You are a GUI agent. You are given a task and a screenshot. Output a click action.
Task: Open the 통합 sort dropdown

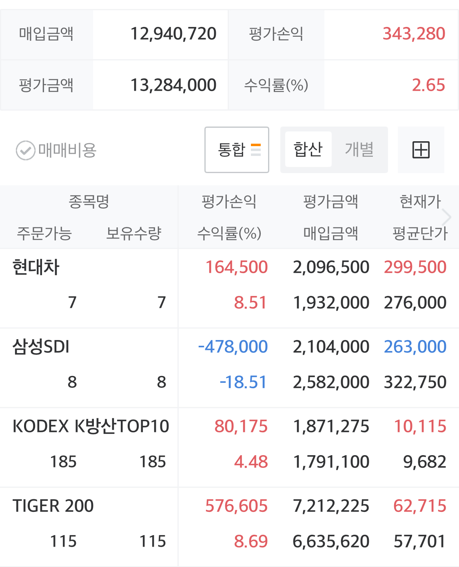237,150
